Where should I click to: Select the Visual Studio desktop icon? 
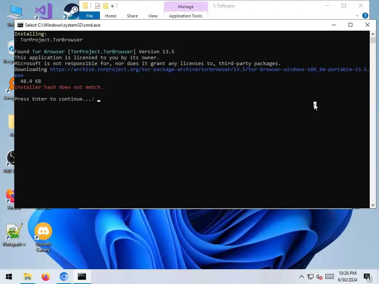(44, 11)
